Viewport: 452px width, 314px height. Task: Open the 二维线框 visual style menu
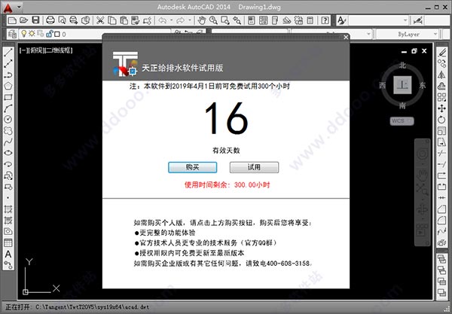(x=58, y=50)
